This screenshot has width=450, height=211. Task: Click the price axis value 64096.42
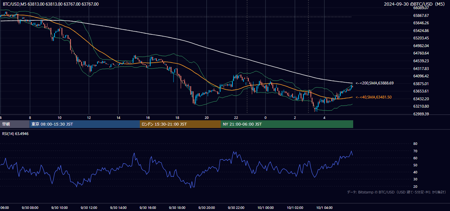click(x=421, y=76)
